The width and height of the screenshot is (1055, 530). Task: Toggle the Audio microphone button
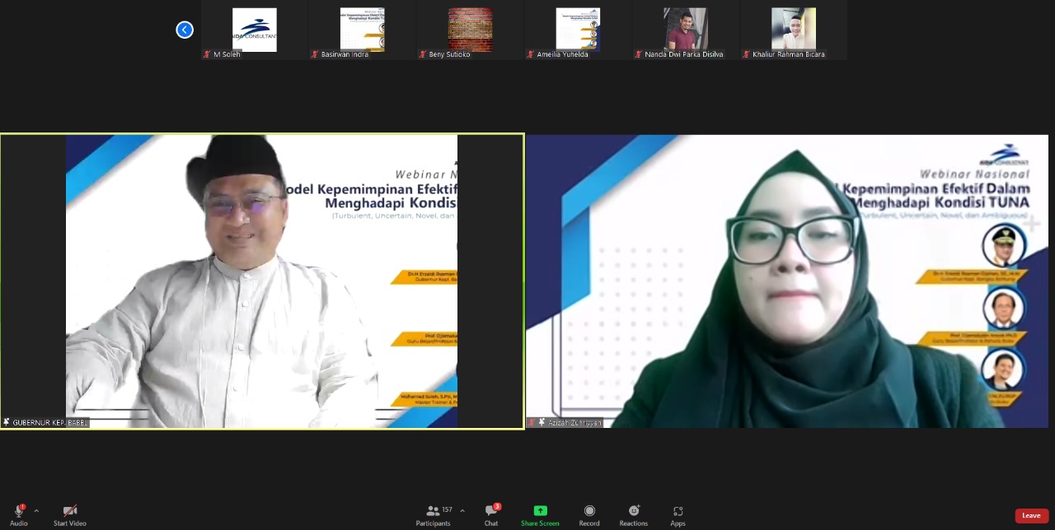18,511
